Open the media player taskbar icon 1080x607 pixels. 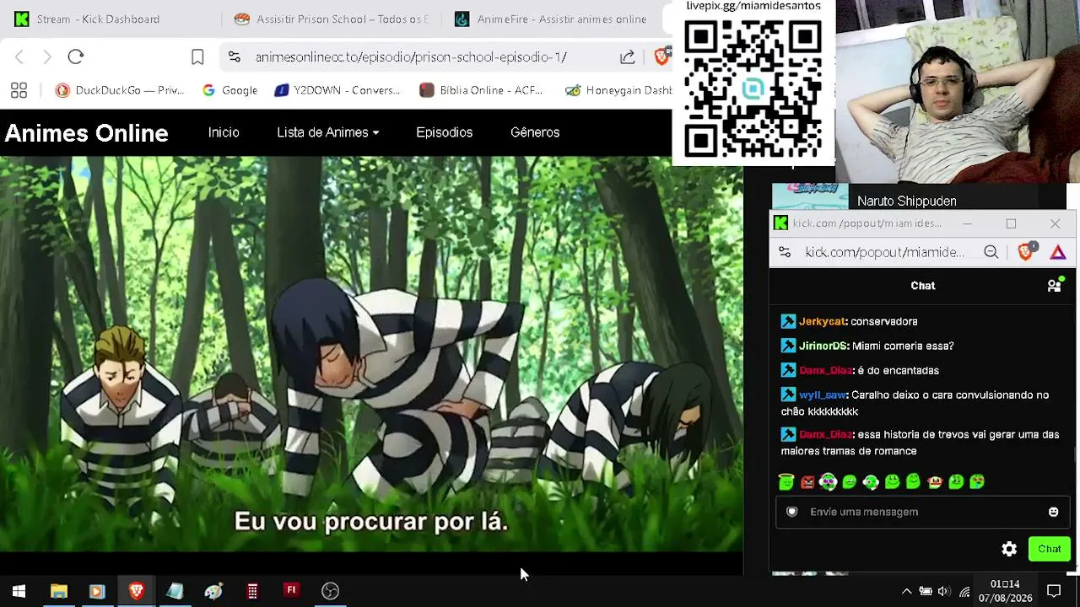[x=96, y=591]
